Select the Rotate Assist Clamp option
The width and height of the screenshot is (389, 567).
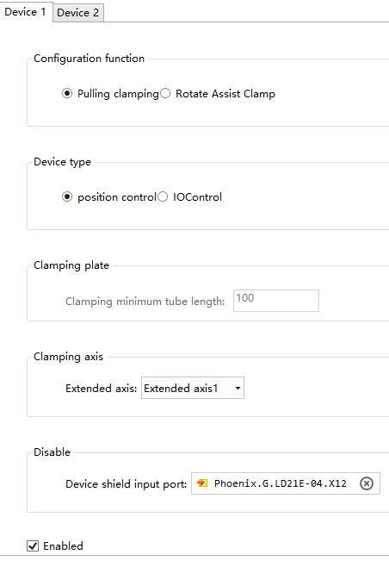[x=165, y=93]
